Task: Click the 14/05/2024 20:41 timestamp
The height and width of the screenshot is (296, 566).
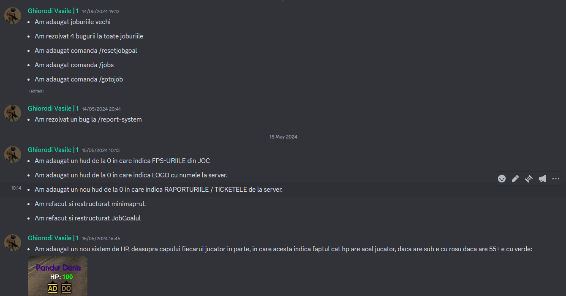Action: pyautogui.click(x=101, y=109)
